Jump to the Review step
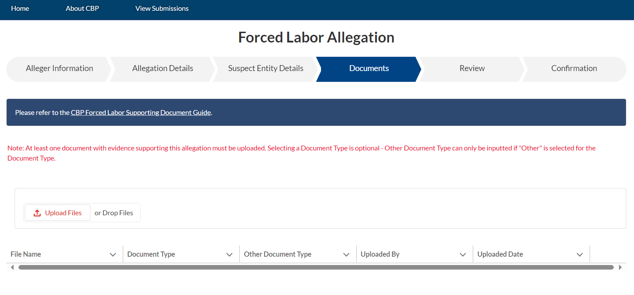This screenshot has width=634, height=295. coord(472,69)
